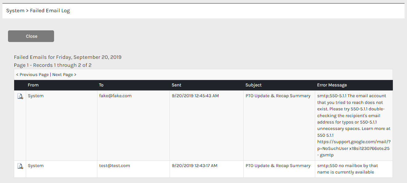Click the Error Message column header
This screenshot has height=183, width=407.
tap(332, 85)
